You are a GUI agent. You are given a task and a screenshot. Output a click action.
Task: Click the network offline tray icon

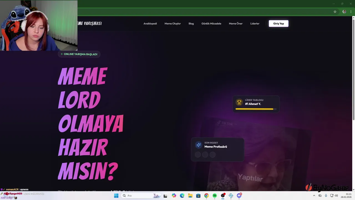pyautogui.click(x=320, y=196)
